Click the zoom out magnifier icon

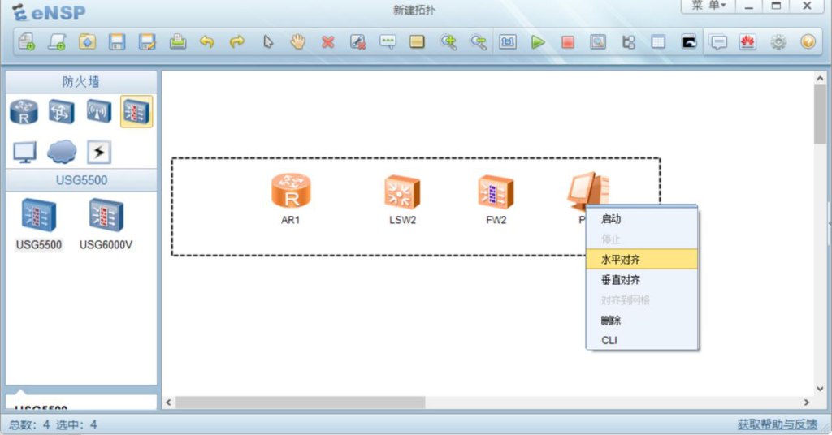[478, 42]
